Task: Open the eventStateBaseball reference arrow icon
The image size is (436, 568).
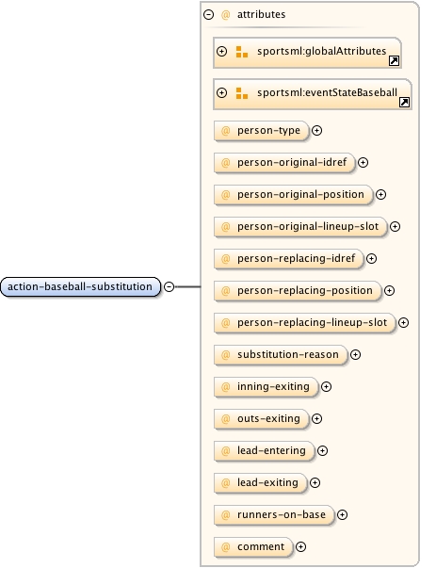Action: click(404, 102)
